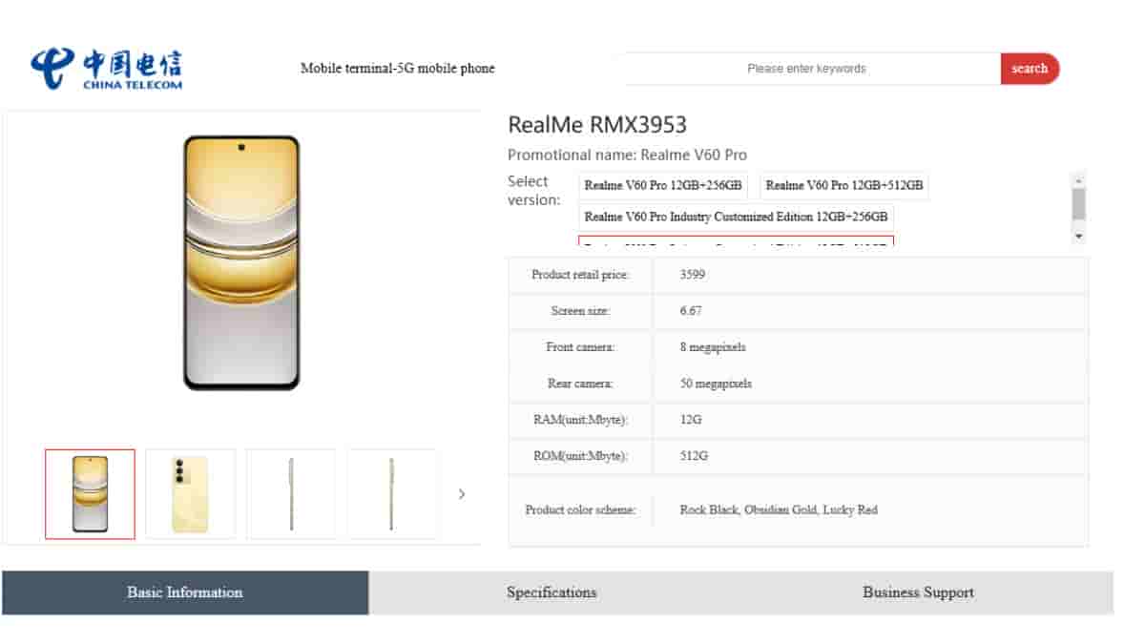Select the side profile phone thumbnail
1145x644 pixels.
pos(291,494)
